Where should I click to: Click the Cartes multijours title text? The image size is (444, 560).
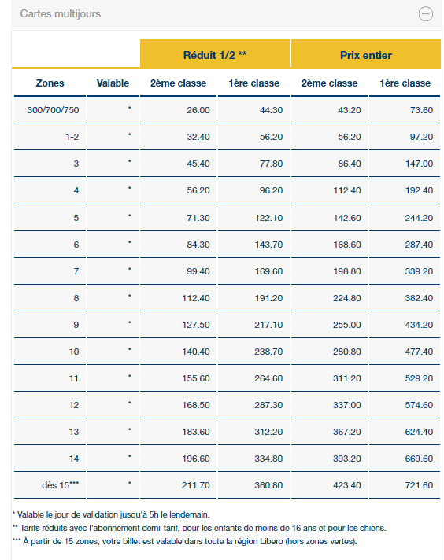61,13
